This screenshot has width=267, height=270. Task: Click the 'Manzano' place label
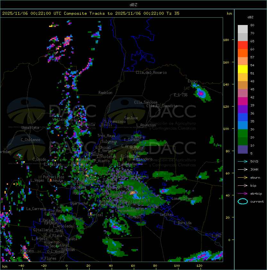[x=27, y=251]
